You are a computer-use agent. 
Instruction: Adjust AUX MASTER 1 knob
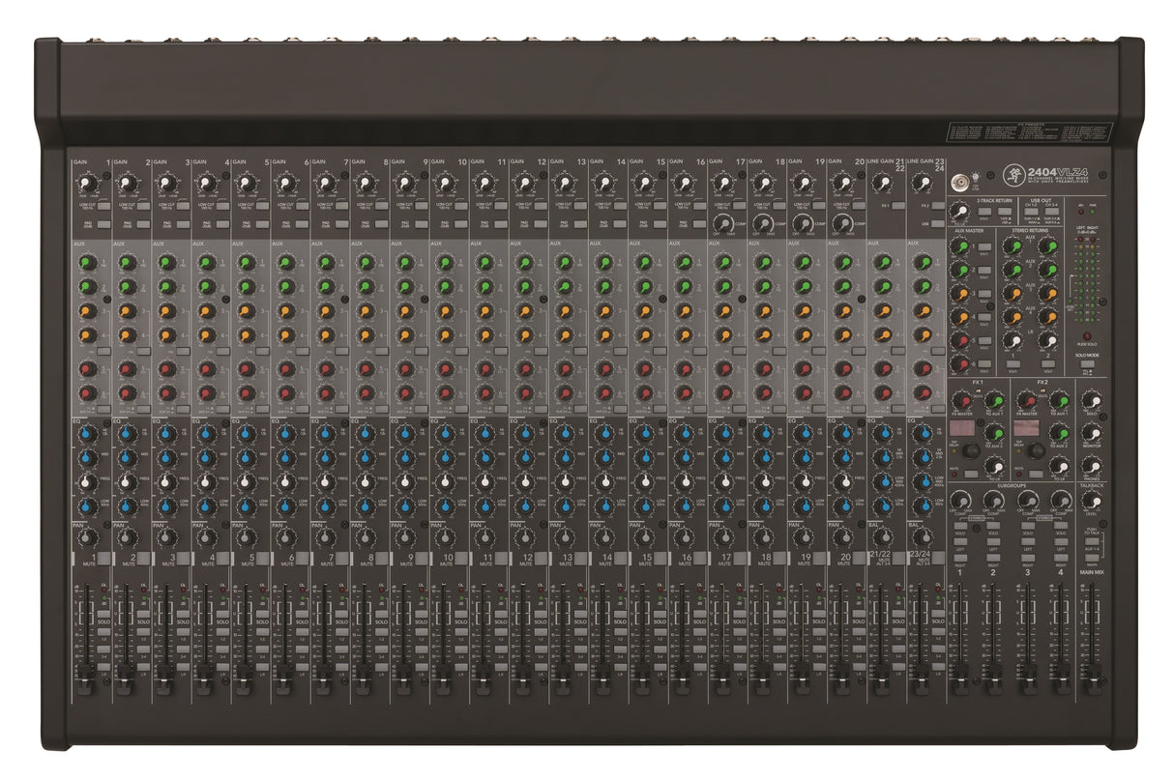coord(958,245)
